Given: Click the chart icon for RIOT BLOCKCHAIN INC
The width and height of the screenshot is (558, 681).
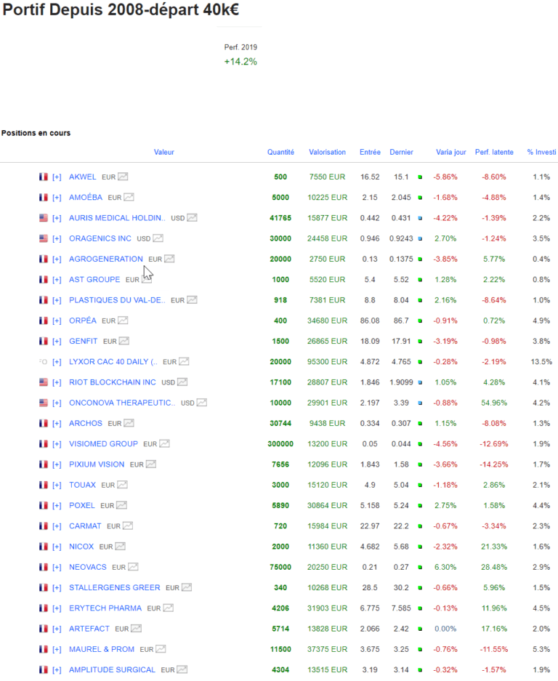Looking at the screenshot, I should 182,382.
